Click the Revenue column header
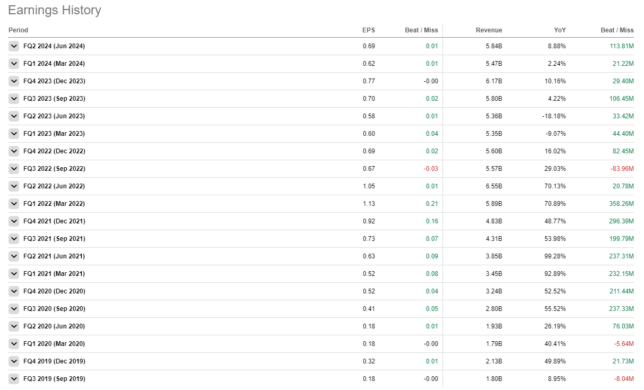This screenshot has height=390, width=644. [x=489, y=30]
